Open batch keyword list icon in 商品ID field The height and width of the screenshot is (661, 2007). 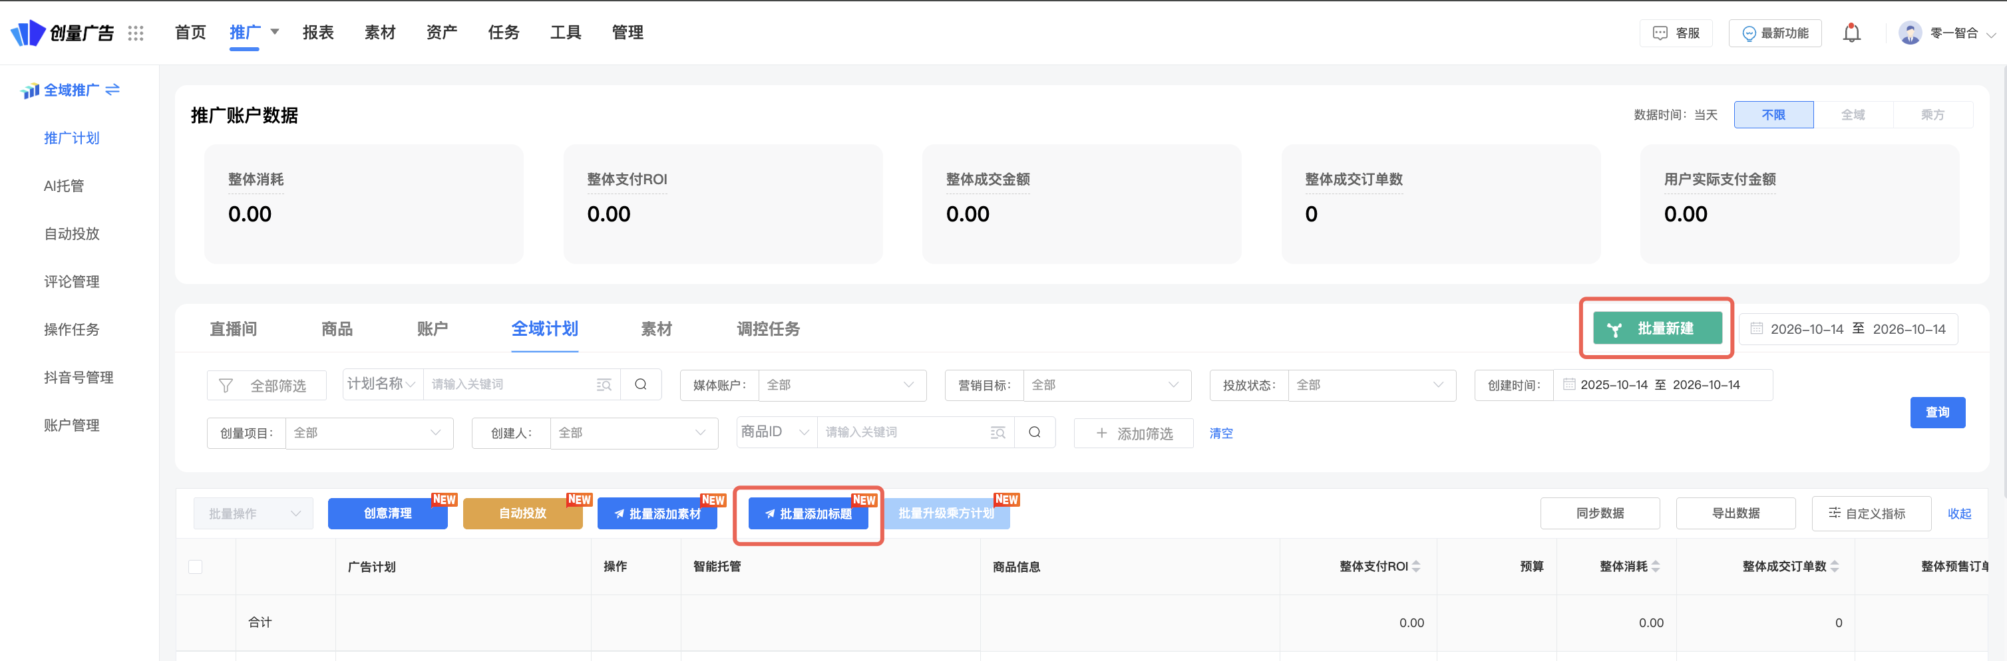998,433
